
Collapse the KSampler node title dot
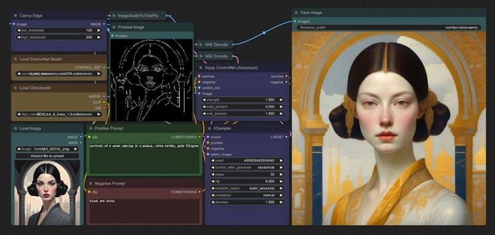[209, 128]
